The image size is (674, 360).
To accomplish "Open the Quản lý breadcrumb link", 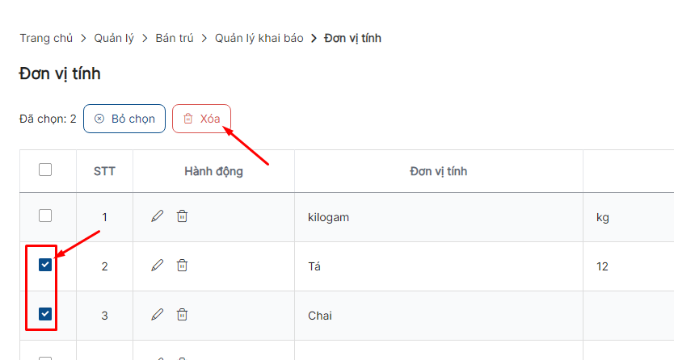I will [x=114, y=38].
